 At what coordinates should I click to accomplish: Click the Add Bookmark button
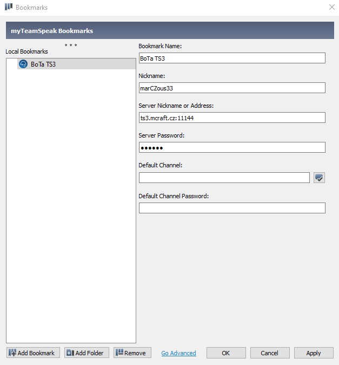pos(33,353)
